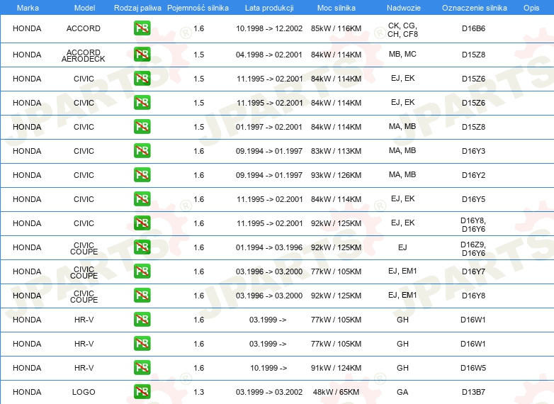Click the Moc silnika column header

point(337,8)
